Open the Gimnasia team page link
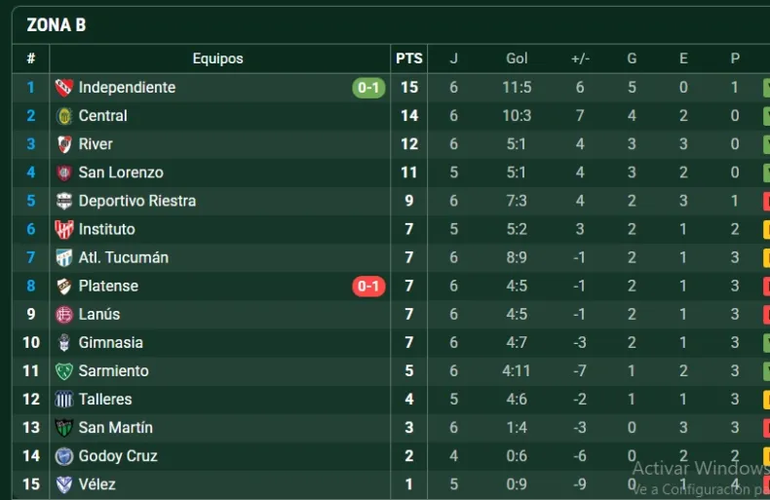Viewport: 770px width, 500px height. point(110,342)
